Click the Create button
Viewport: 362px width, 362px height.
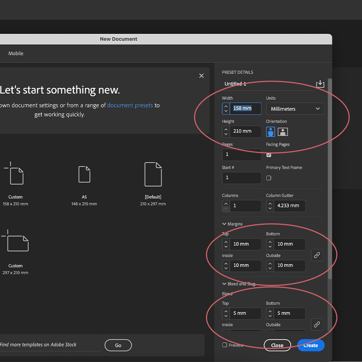click(311, 345)
